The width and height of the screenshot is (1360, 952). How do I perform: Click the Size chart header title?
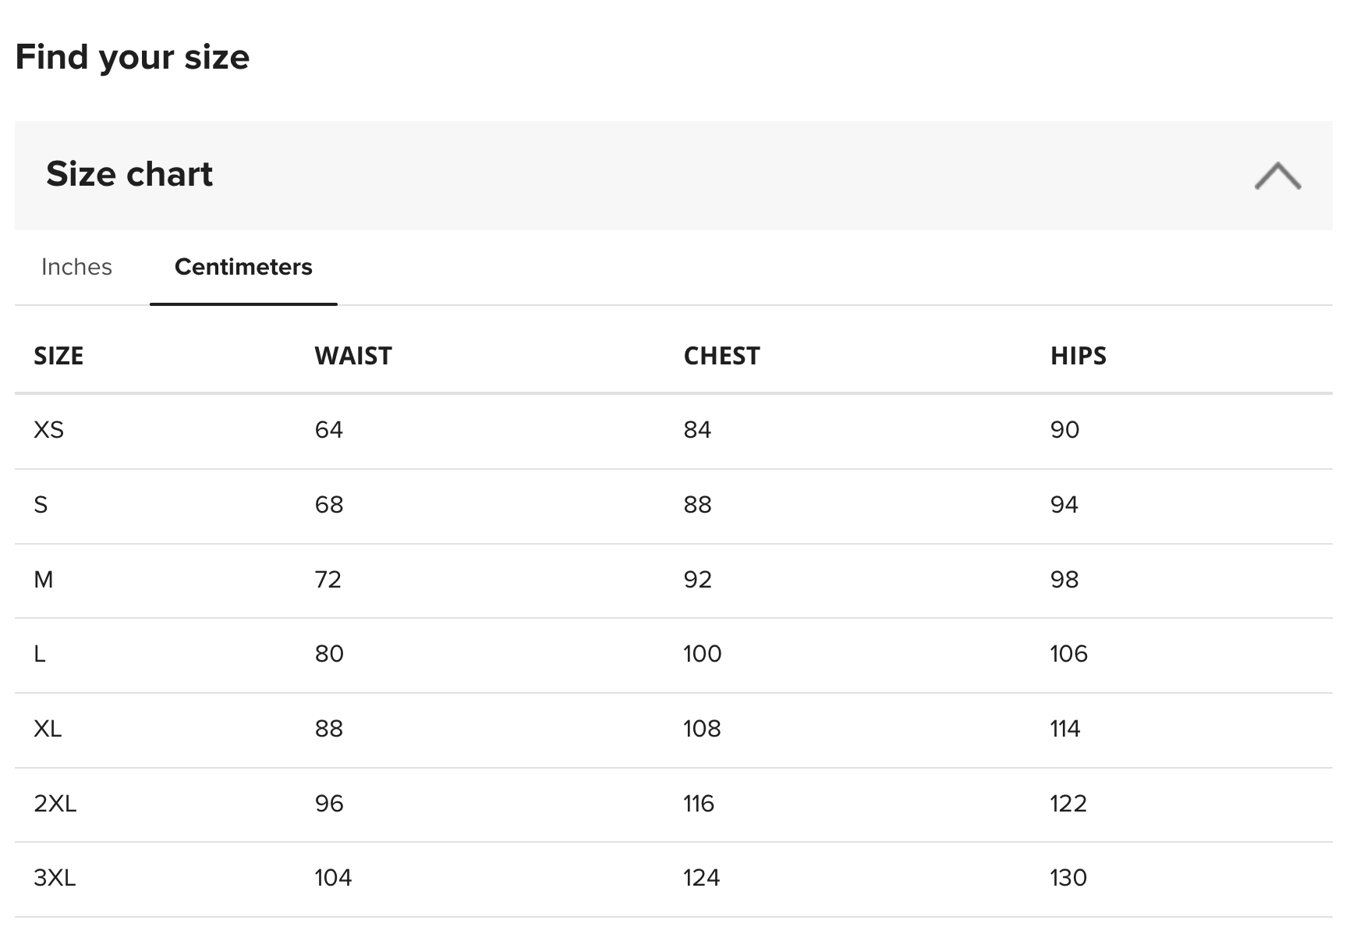point(129,174)
